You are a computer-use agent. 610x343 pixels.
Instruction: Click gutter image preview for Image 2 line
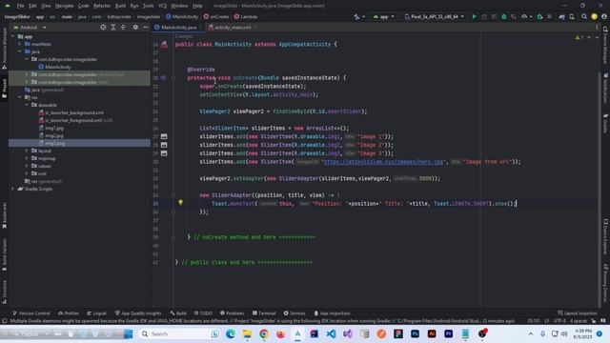164,145
